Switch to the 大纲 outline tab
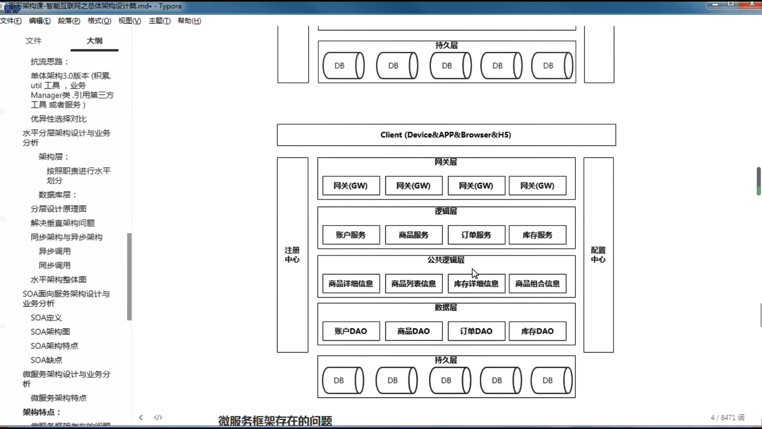The image size is (762, 429). [94, 41]
